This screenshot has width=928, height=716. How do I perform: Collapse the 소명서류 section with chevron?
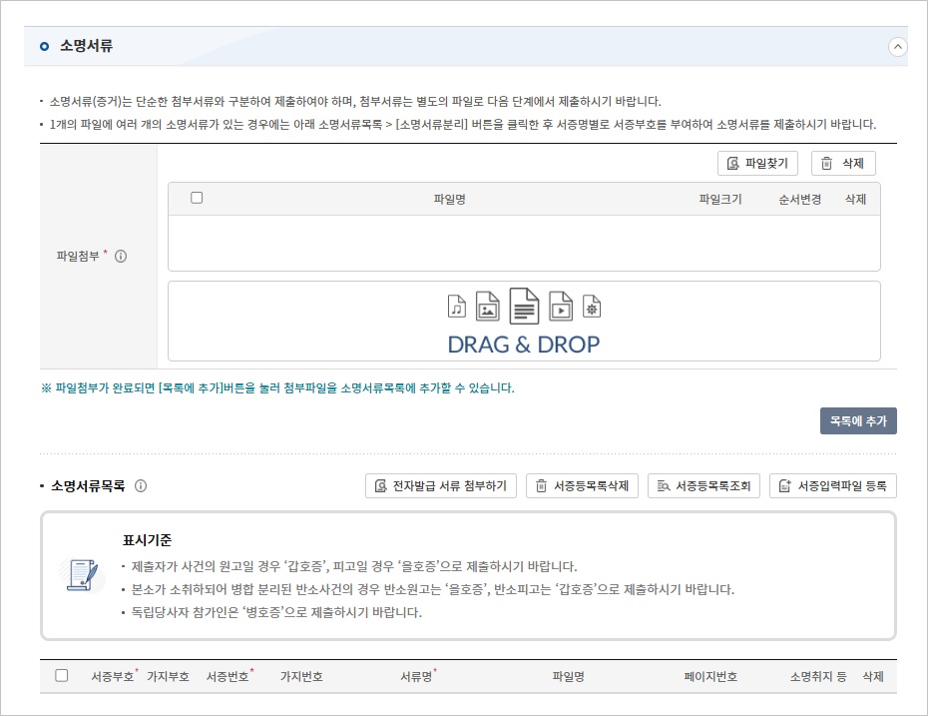(x=897, y=47)
